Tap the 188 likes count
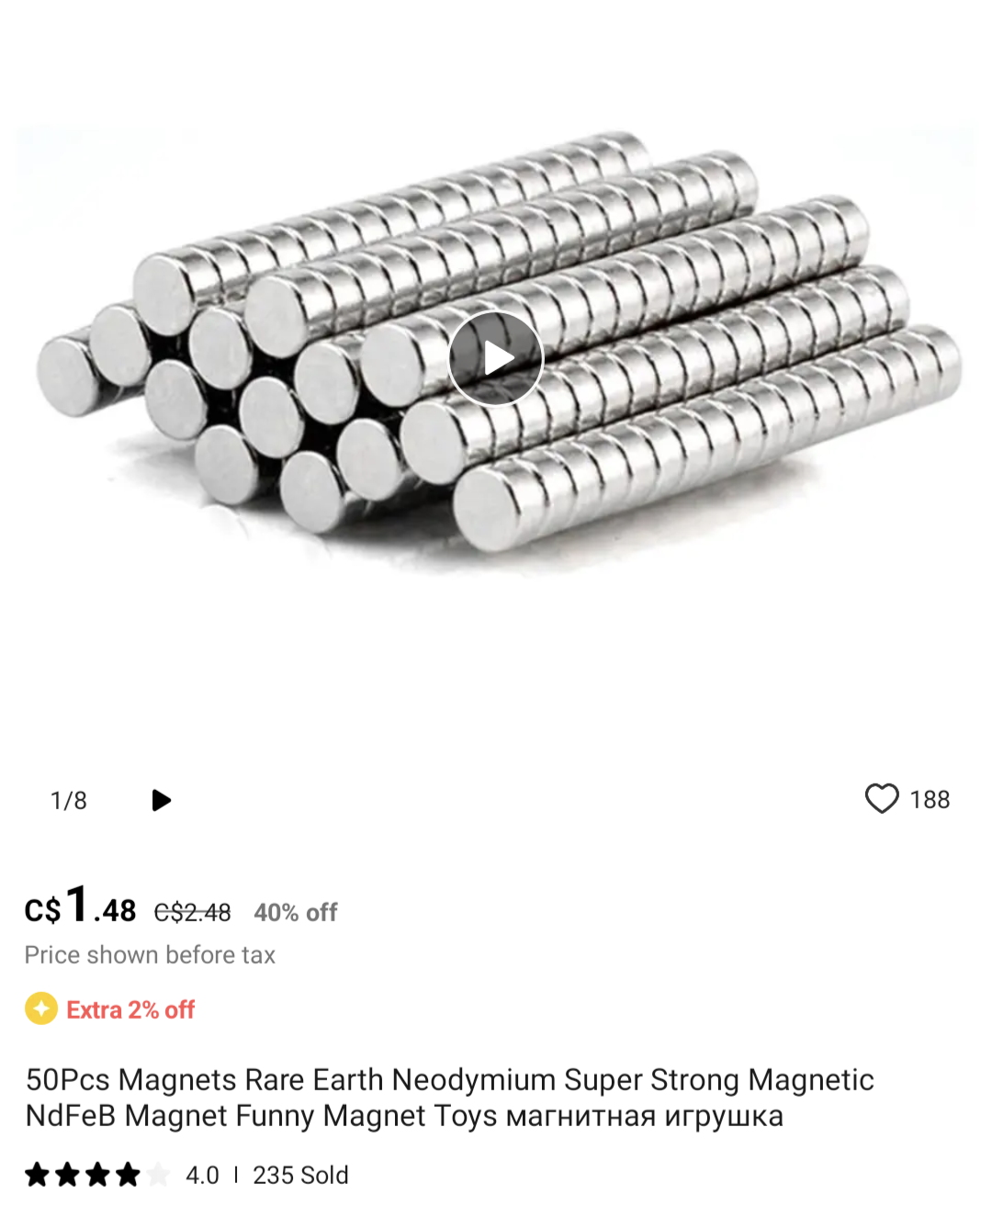 coord(930,800)
